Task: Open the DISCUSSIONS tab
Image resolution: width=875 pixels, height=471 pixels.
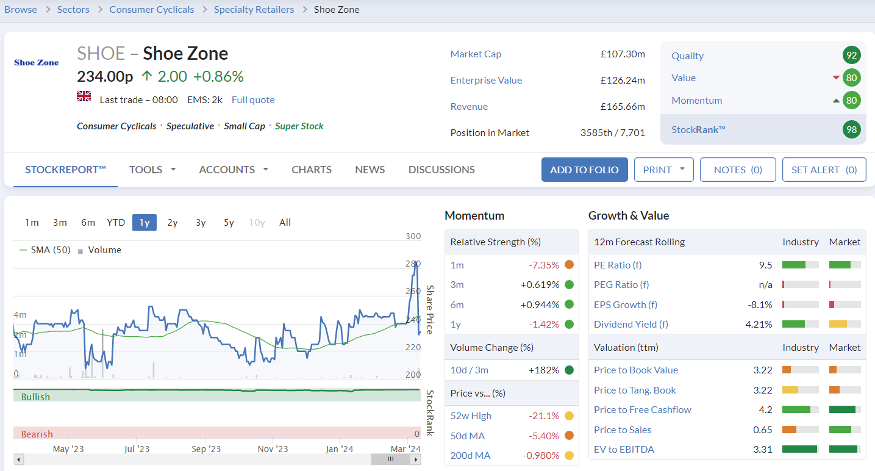Action: point(441,170)
